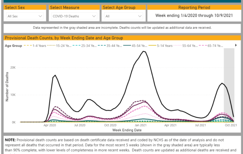Highlight the 65-74 Years legend series
Viewport: 243px width, 154px height.
pos(211,46)
